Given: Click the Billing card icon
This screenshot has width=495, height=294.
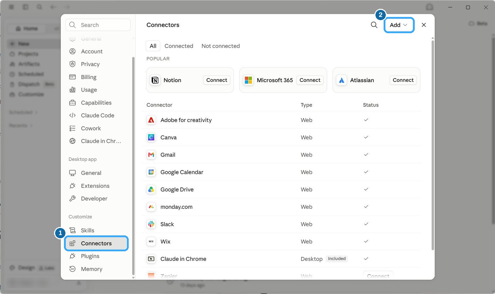Looking at the screenshot, I should (x=72, y=77).
